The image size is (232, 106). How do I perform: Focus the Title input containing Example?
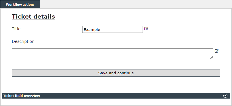pyautogui.click(x=112, y=29)
